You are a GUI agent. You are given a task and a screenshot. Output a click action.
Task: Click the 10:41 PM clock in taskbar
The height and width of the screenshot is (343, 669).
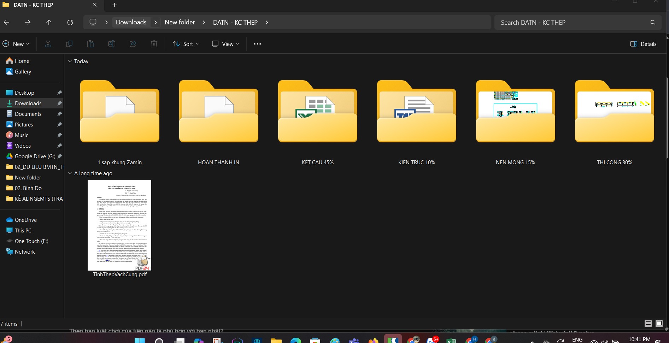click(x=639, y=339)
